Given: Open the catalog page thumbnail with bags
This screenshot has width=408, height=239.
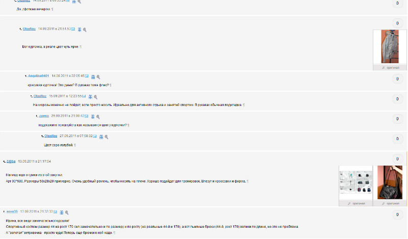Looking at the screenshot, I should (x=355, y=182).
